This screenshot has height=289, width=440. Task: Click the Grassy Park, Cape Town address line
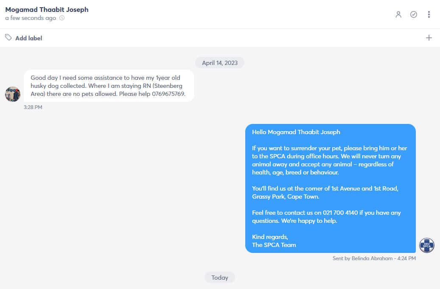[286, 196]
